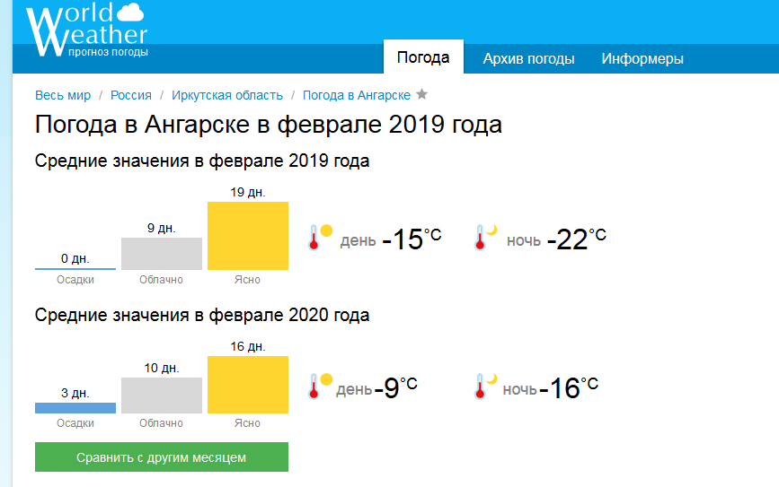Click the Погода в Ангарске breadcrumb

356,95
